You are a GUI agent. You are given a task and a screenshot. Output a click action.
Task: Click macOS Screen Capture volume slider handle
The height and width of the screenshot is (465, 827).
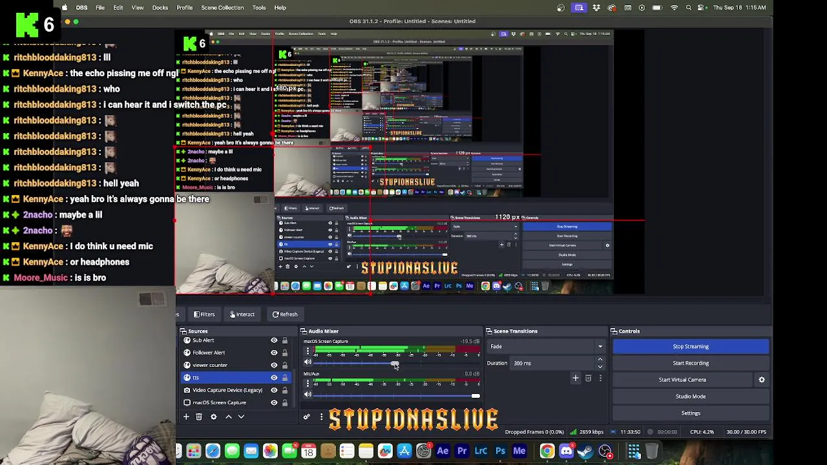coord(395,364)
